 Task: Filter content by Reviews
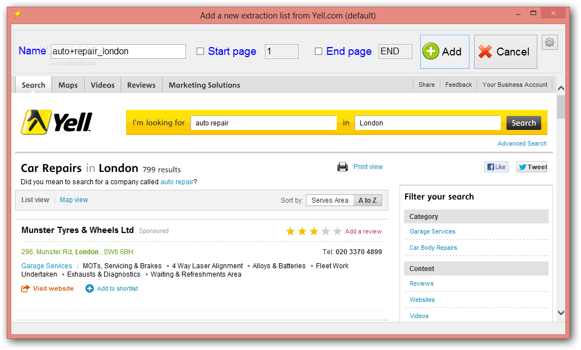[421, 283]
